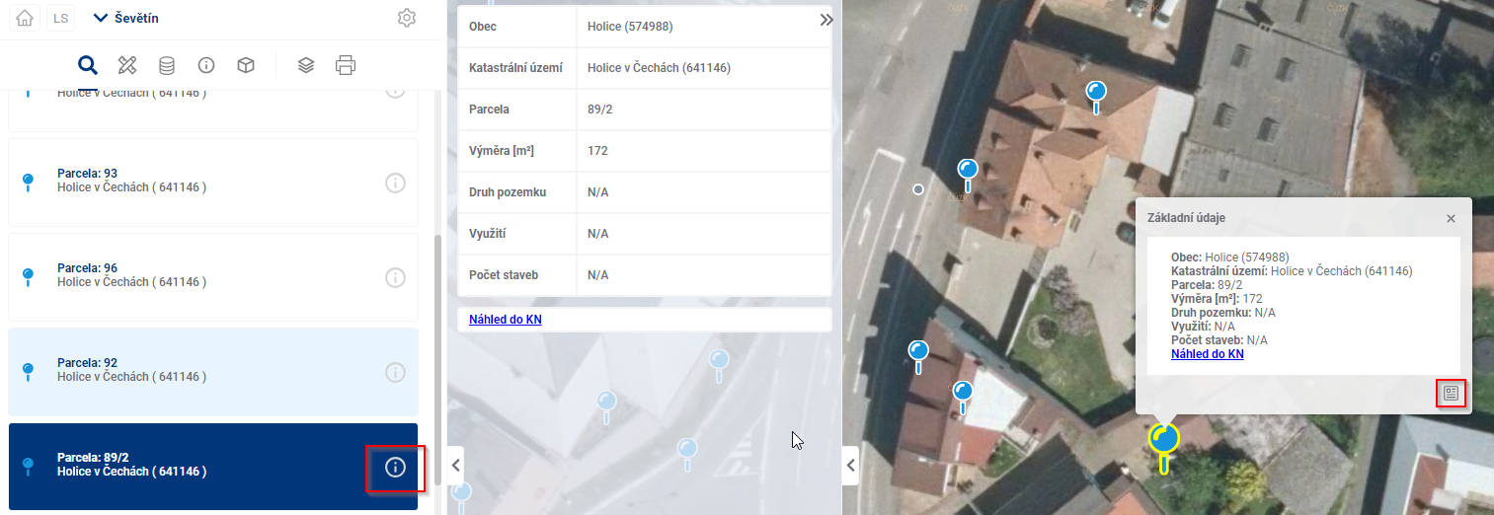Select the Parcela 96 search result

(x=197, y=275)
